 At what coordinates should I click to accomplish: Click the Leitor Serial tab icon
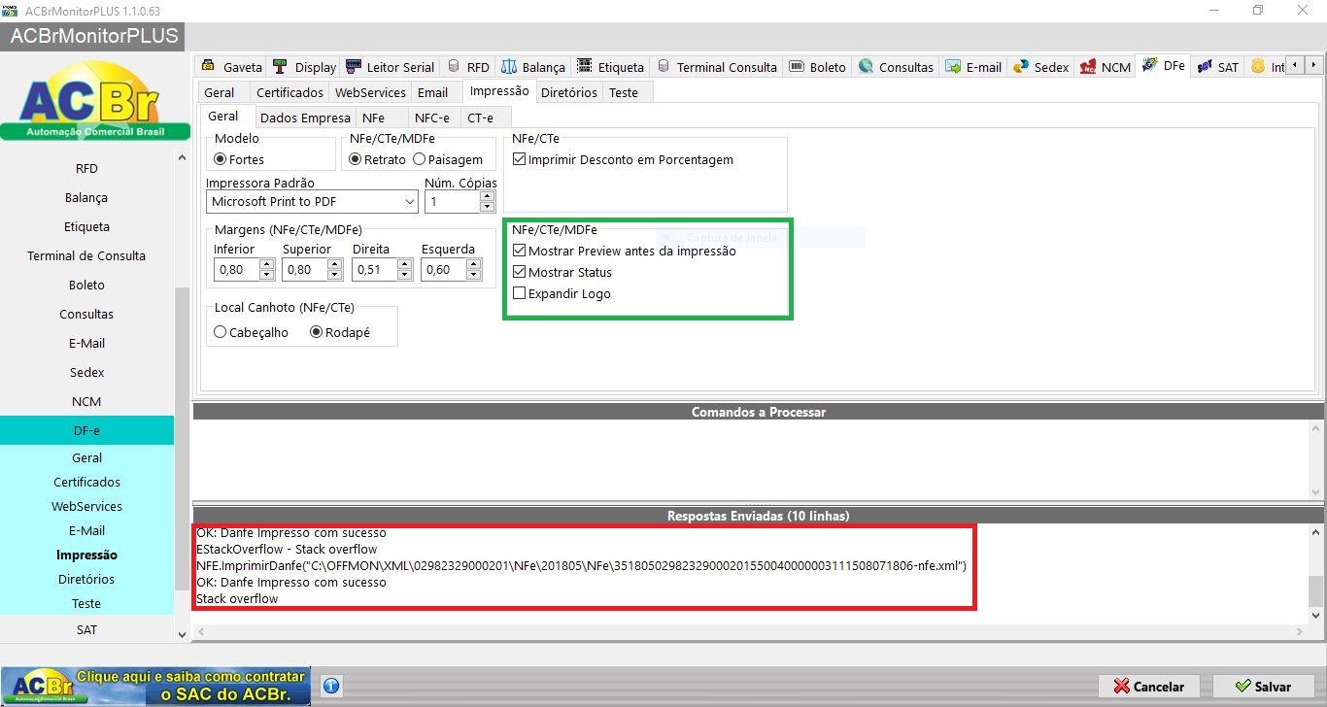coord(353,66)
